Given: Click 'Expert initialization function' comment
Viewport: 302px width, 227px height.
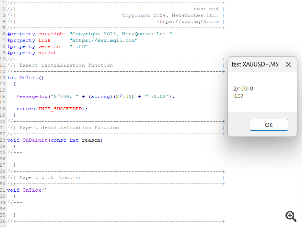Looking at the screenshot, I should pos(66,65).
